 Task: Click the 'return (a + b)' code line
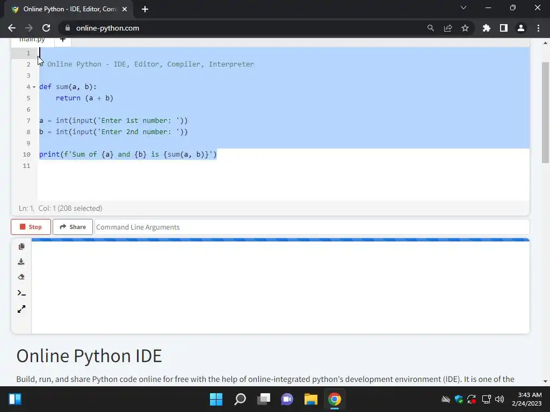[x=84, y=98]
